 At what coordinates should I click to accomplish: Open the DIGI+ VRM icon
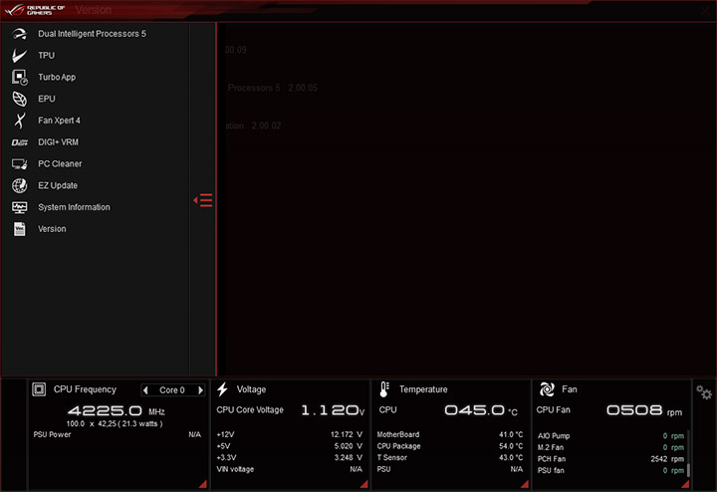point(20,142)
